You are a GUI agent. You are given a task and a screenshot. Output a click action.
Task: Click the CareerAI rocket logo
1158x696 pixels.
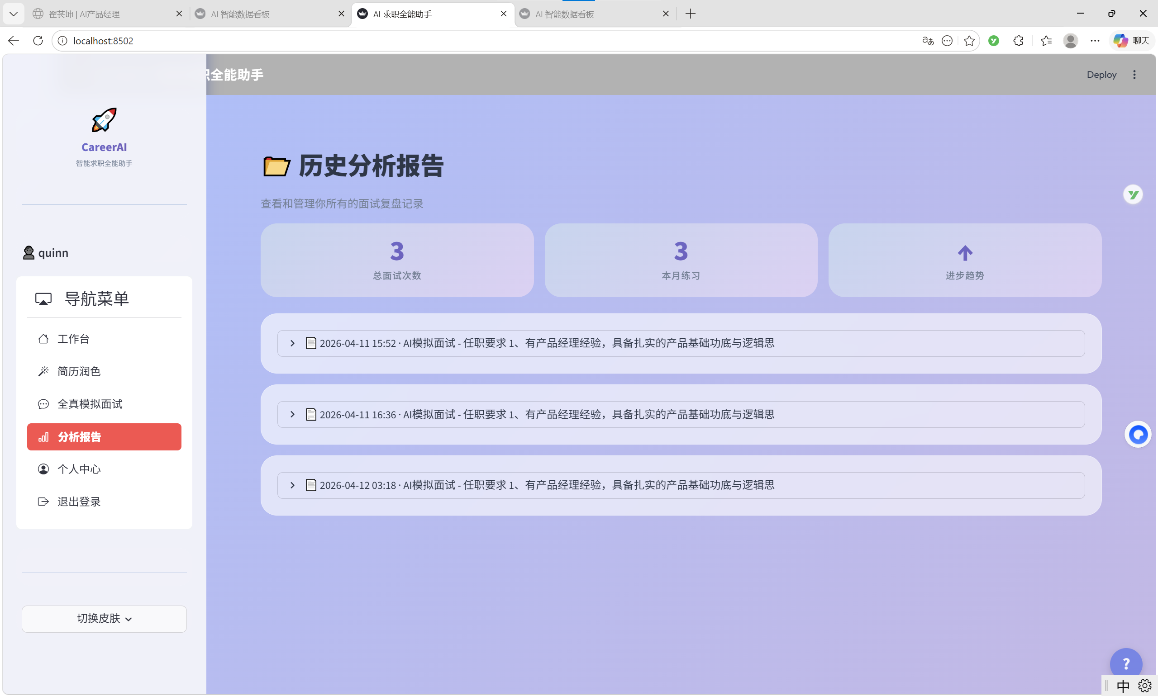point(104,119)
